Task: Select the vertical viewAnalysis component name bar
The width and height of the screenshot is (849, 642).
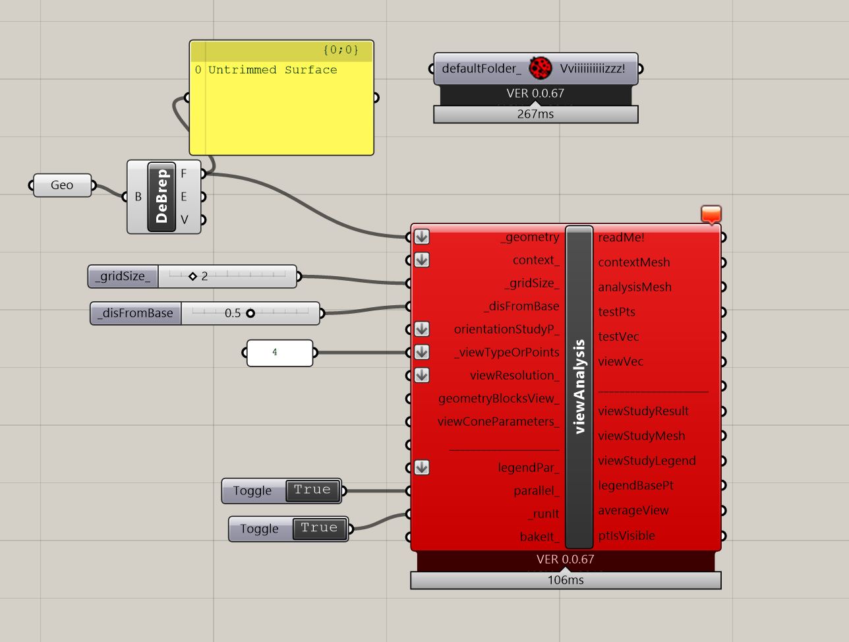Action: coord(579,387)
